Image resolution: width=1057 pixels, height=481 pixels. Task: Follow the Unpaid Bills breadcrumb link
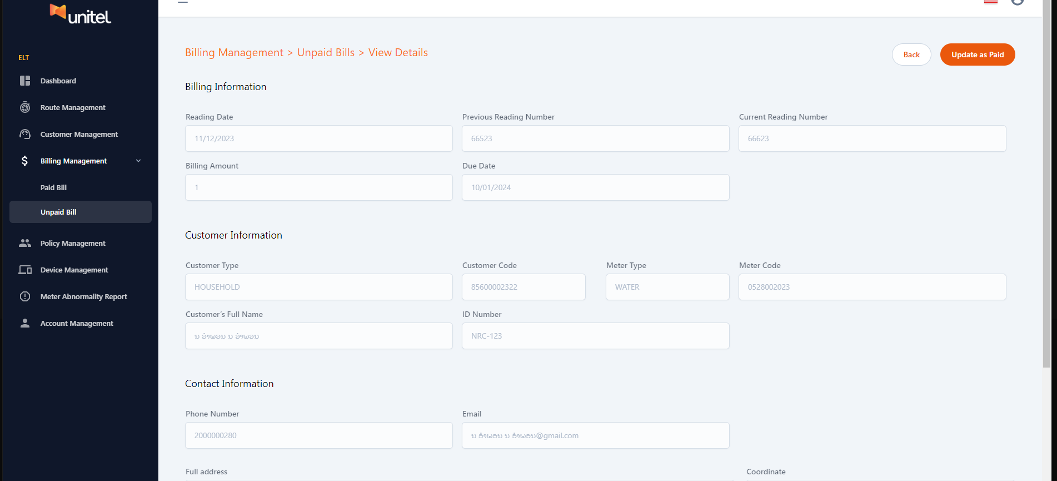(x=326, y=52)
